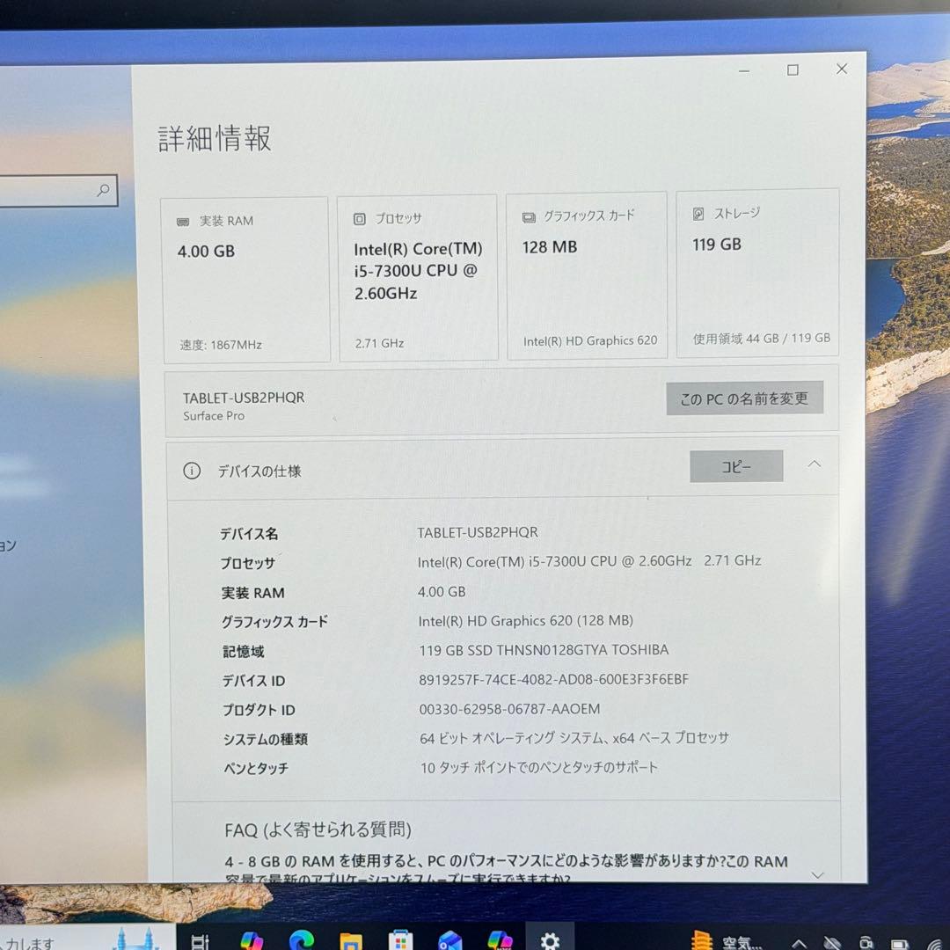This screenshot has width=950, height=950.
Task: Click the この PC の名前を変更 button
Action: point(744,398)
